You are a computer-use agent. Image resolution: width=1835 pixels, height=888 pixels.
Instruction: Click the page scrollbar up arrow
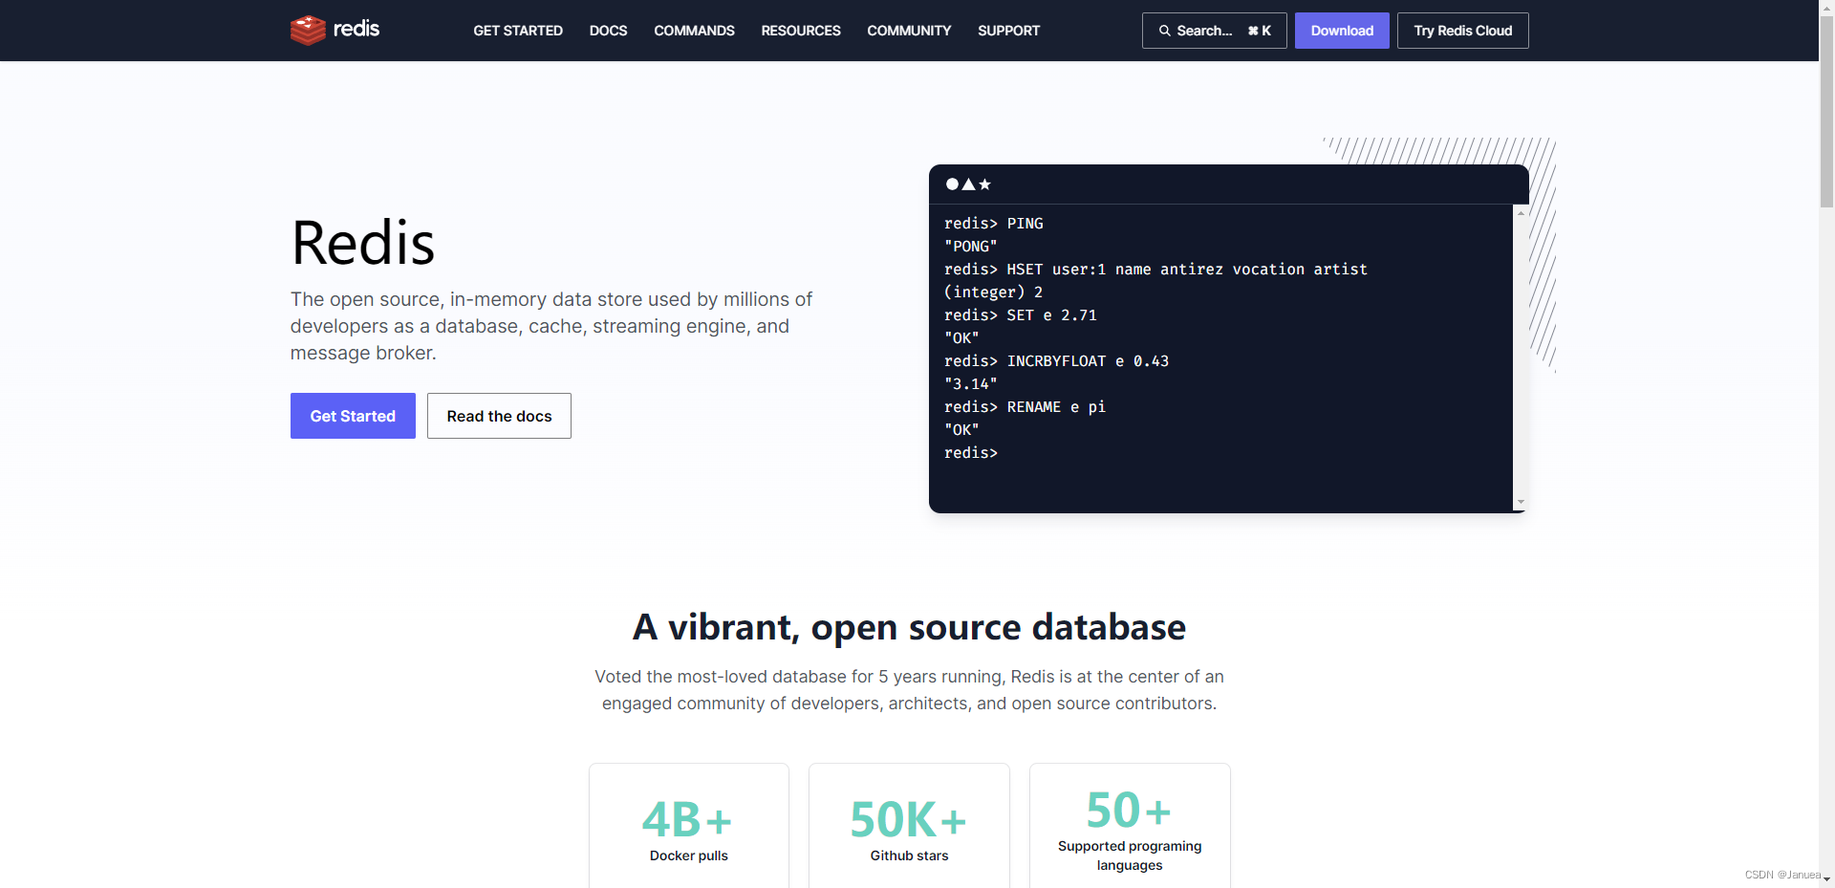[1826, 7]
